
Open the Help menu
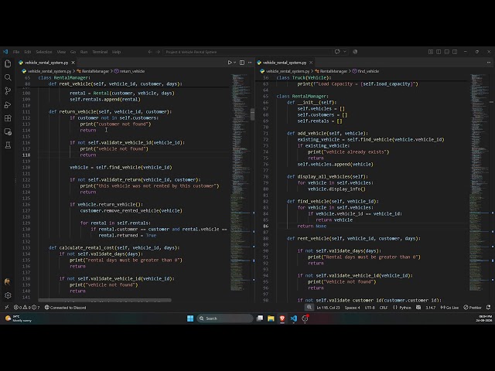[x=117, y=52]
